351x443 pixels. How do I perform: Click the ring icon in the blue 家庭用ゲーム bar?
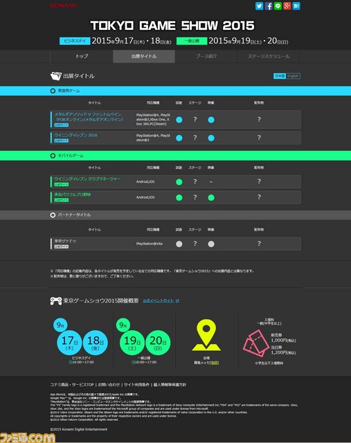coord(53,91)
